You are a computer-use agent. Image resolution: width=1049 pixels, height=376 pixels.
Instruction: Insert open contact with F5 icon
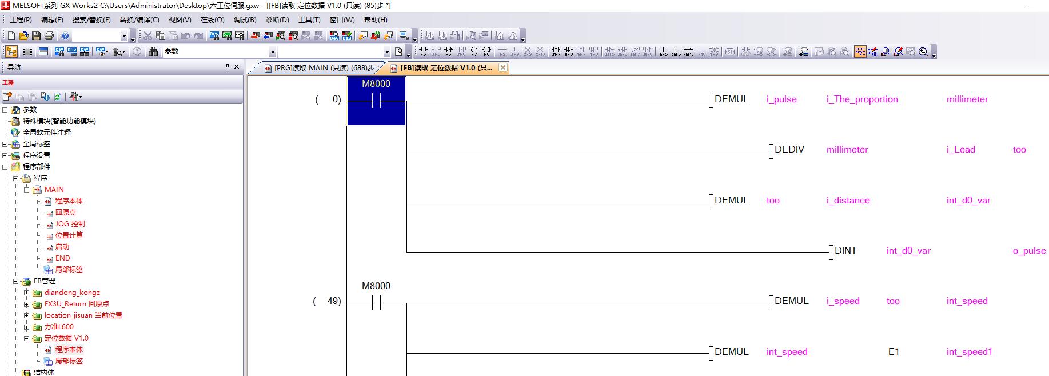(x=423, y=52)
